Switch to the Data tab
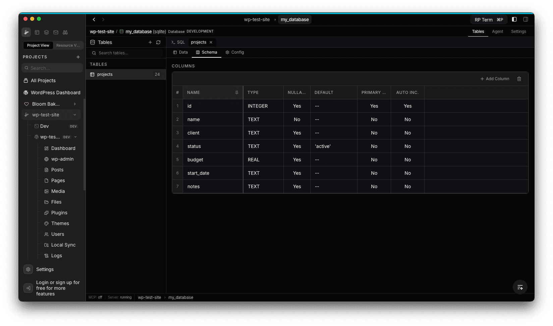Viewport: 553px width, 326px height. click(x=180, y=52)
